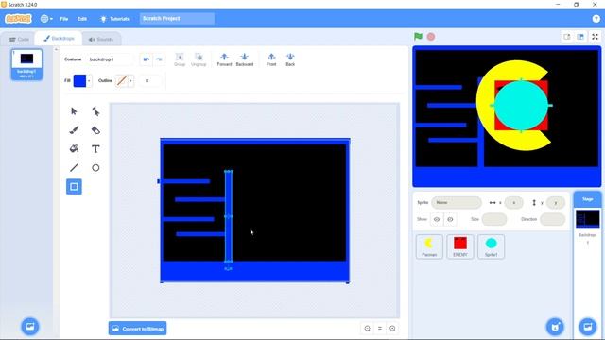Choose the Fill bucket tool
The image size is (605, 340).
click(x=74, y=149)
